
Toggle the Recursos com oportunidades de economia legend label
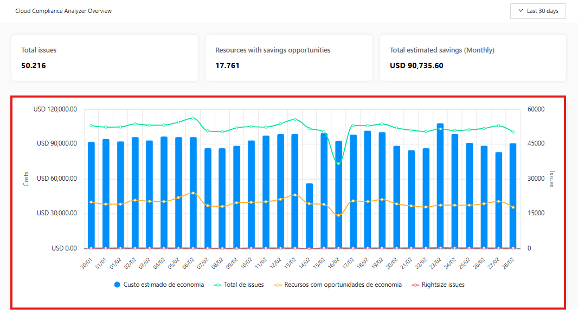[343, 285]
